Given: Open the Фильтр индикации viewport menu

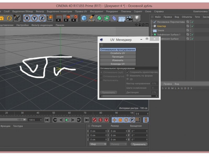Looking at the screenshot, I should point(42,25).
